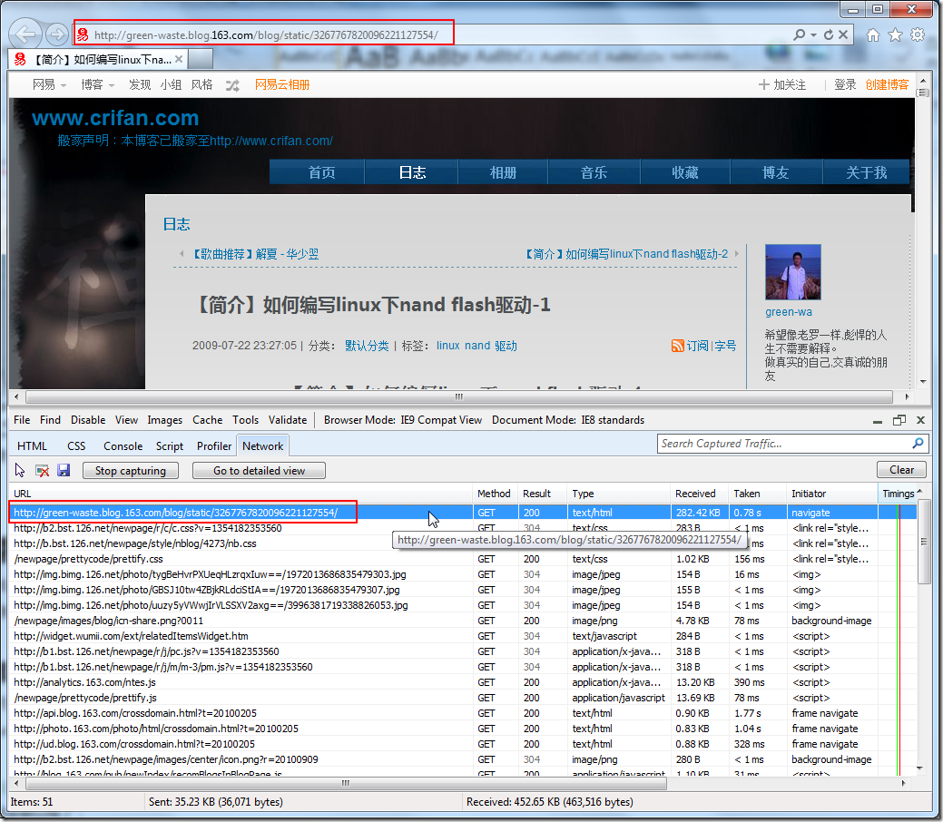Clear browser cache icon in Network toolbar
943x822 pixels.
[42, 470]
